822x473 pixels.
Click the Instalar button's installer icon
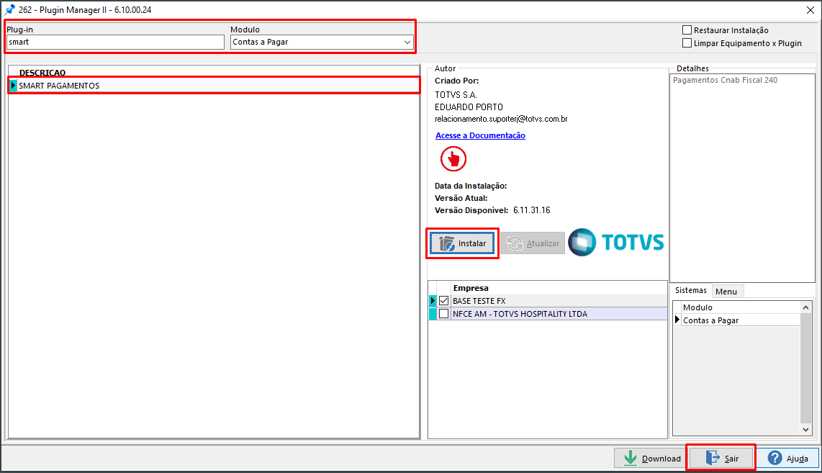point(446,243)
